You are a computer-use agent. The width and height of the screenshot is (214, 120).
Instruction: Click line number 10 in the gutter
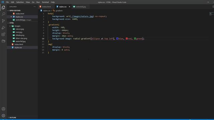point(43,39)
